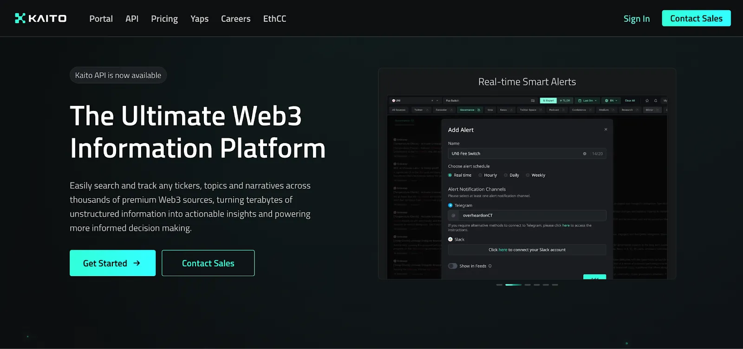This screenshot has width=743, height=349.
Task: Click the Kaito logo
Action: coord(41,19)
